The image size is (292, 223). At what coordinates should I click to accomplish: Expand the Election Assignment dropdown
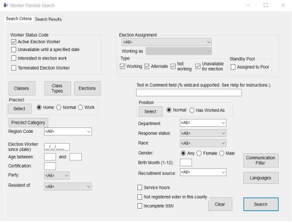167,42
